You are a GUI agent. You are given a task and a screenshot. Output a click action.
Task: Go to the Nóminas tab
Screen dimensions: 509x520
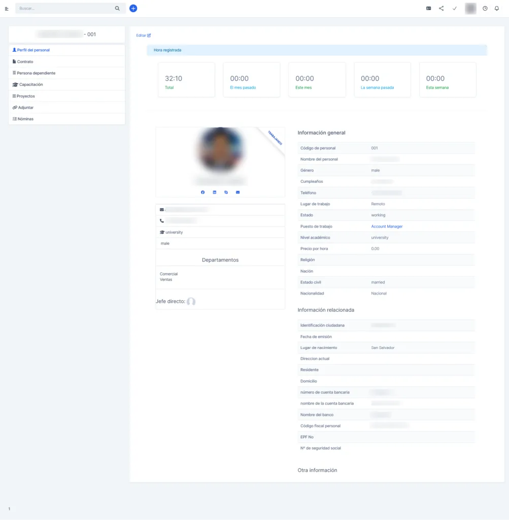tap(25, 119)
